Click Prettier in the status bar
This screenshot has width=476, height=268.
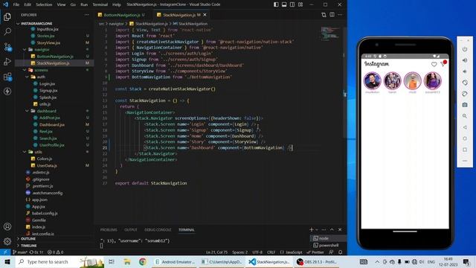pyautogui.click(x=315, y=252)
